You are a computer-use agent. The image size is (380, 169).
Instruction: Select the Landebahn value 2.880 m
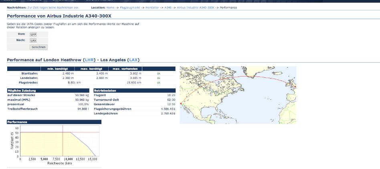[102, 78]
